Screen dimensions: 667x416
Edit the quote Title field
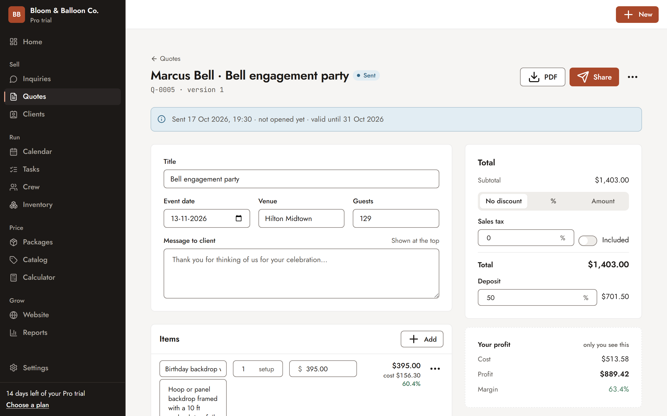point(301,179)
